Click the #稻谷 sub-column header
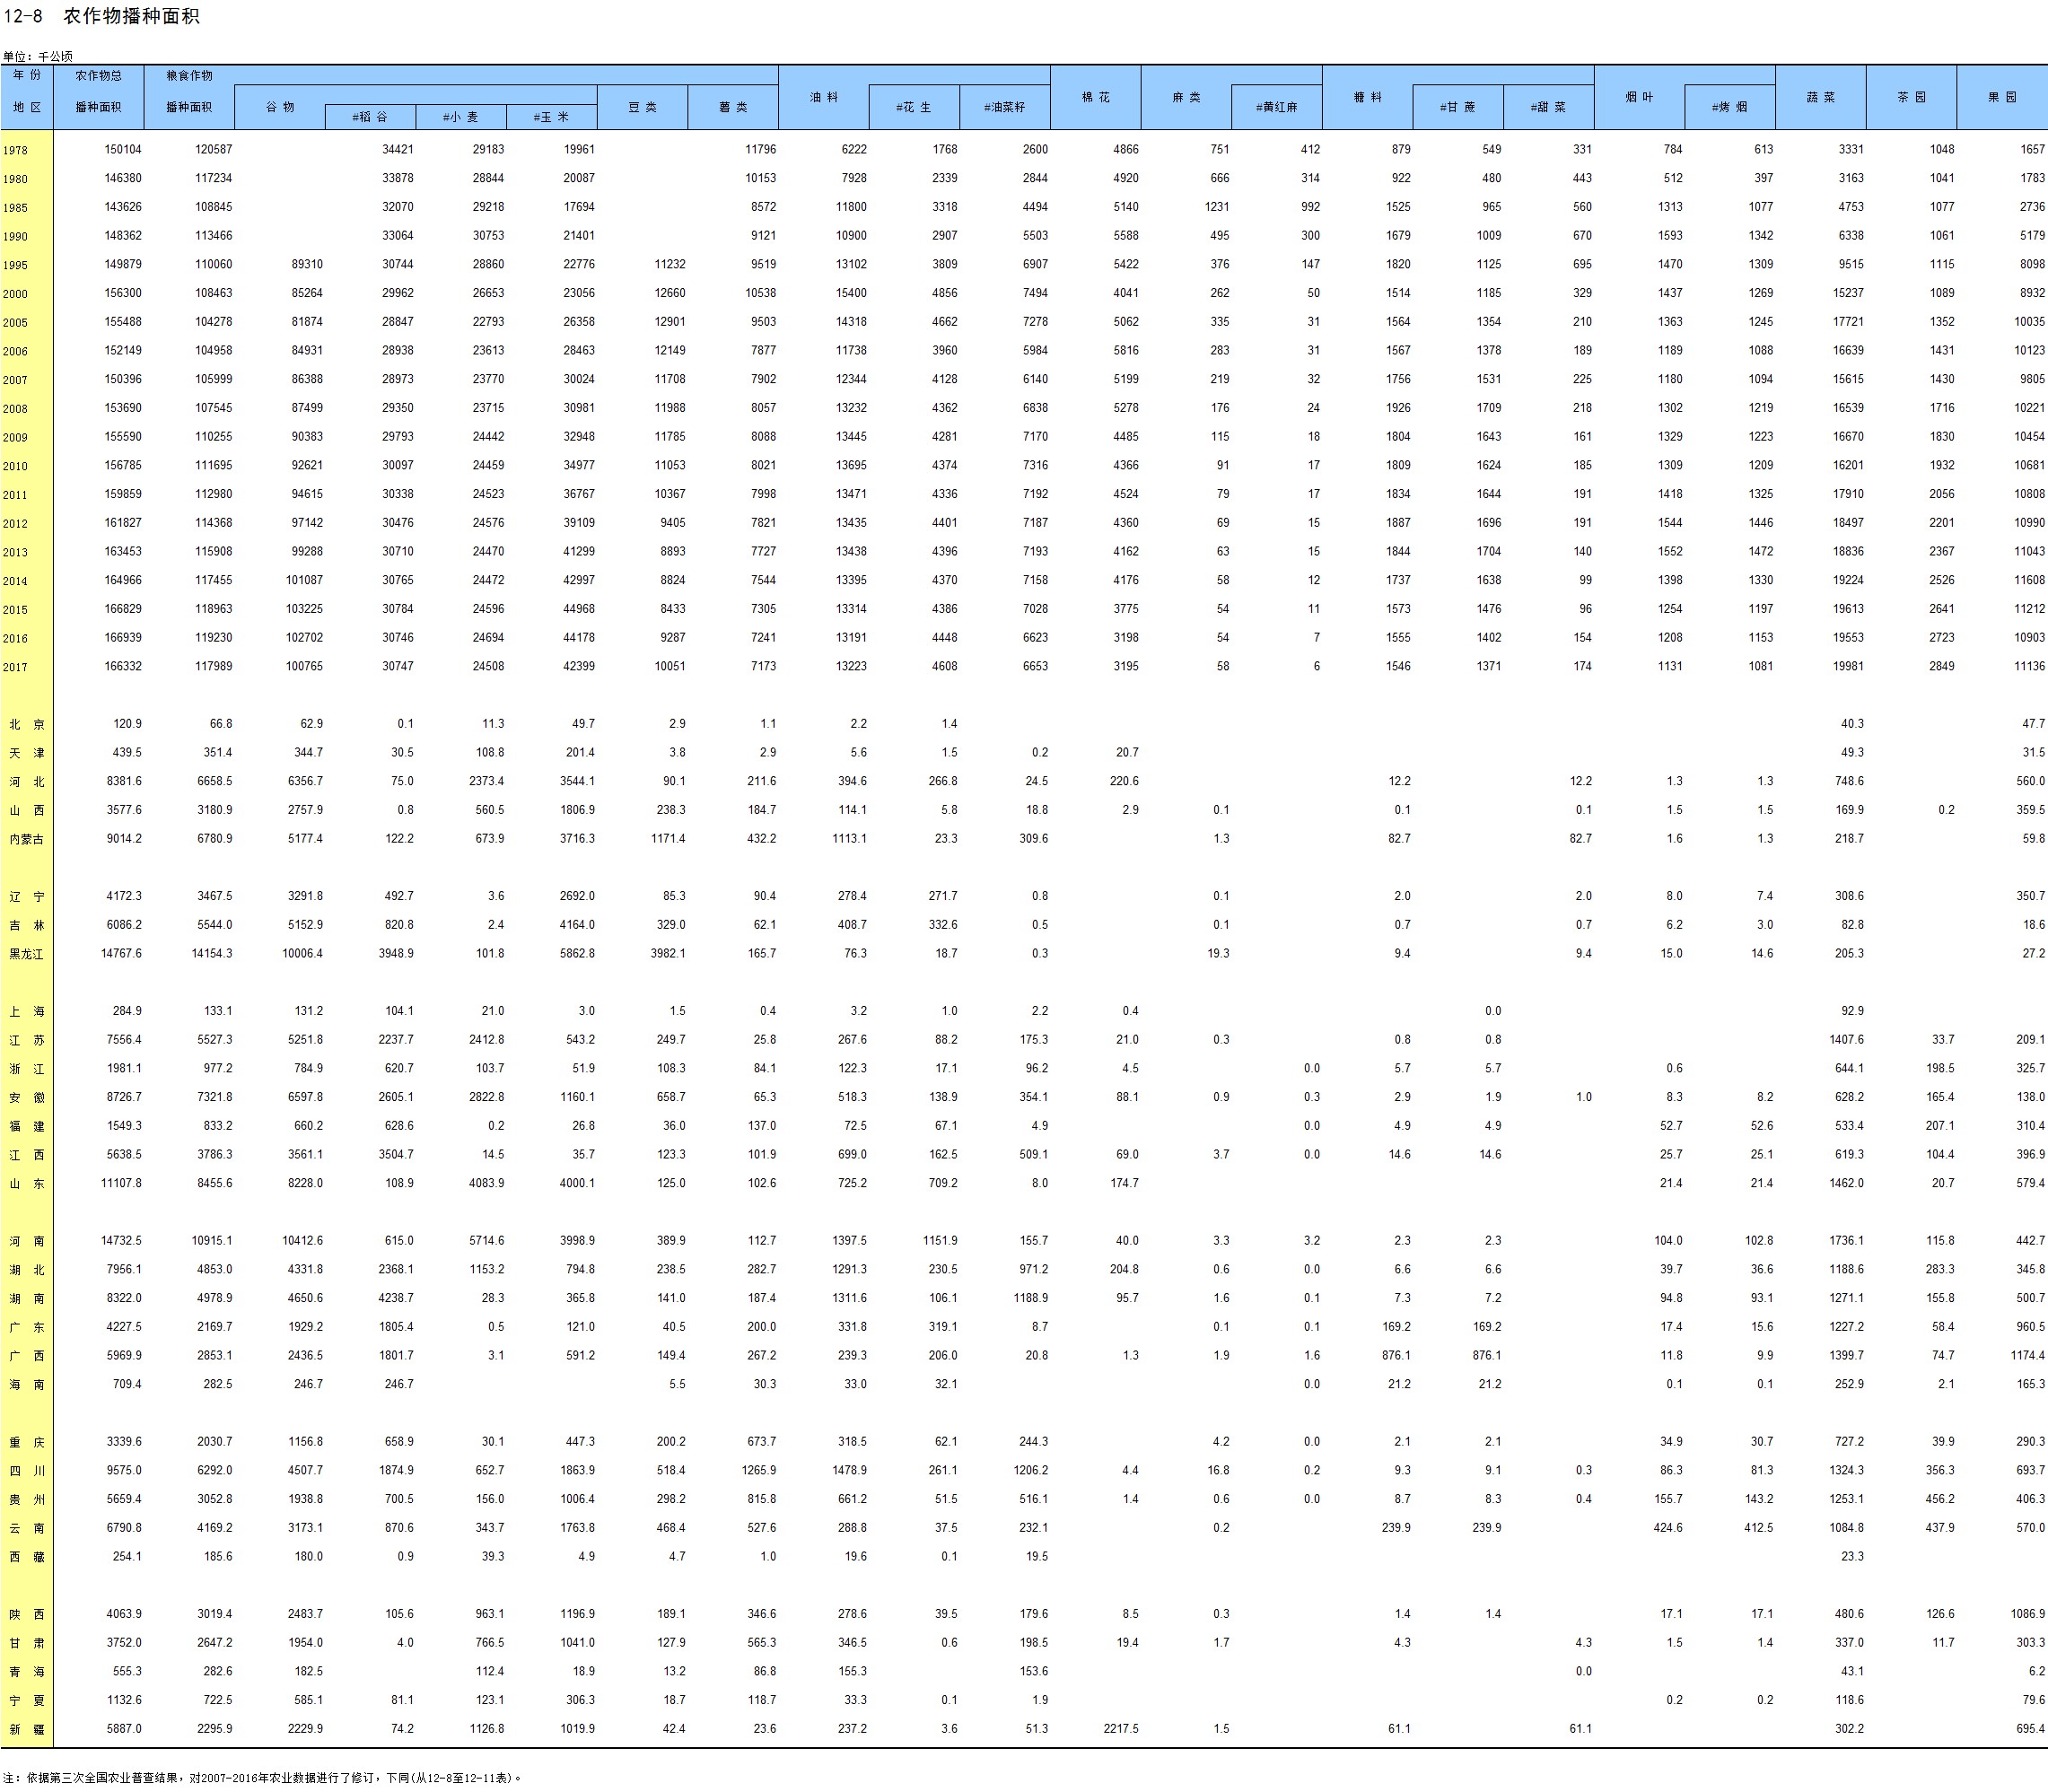The image size is (2048, 1792). click(370, 117)
